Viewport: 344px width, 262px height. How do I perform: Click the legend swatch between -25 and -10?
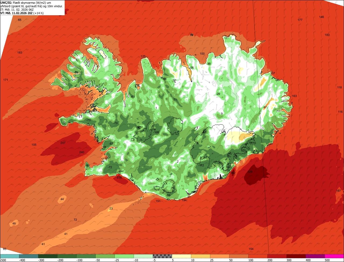pos(124,256)
